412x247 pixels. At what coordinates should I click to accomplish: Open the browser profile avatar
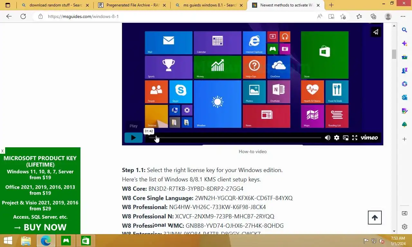click(388, 16)
